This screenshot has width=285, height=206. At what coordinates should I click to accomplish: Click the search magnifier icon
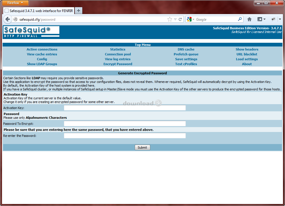click(x=240, y=19)
